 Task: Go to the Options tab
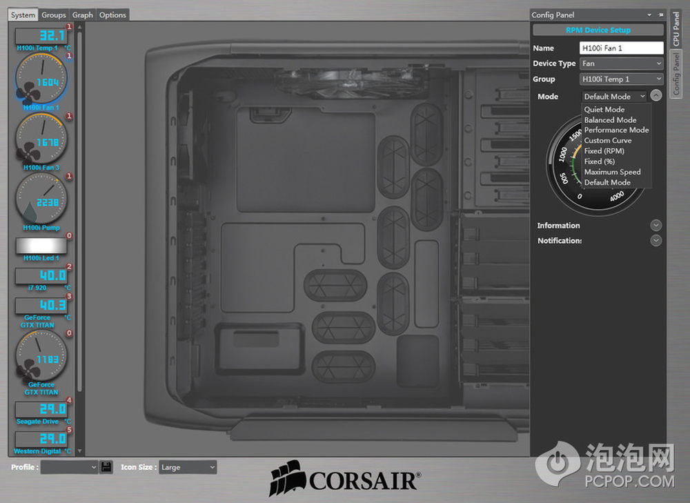112,15
